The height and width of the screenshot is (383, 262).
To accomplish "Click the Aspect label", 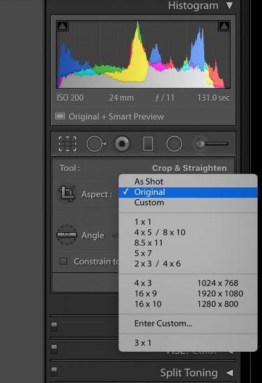I will pyautogui.click(x=97, y=194).
